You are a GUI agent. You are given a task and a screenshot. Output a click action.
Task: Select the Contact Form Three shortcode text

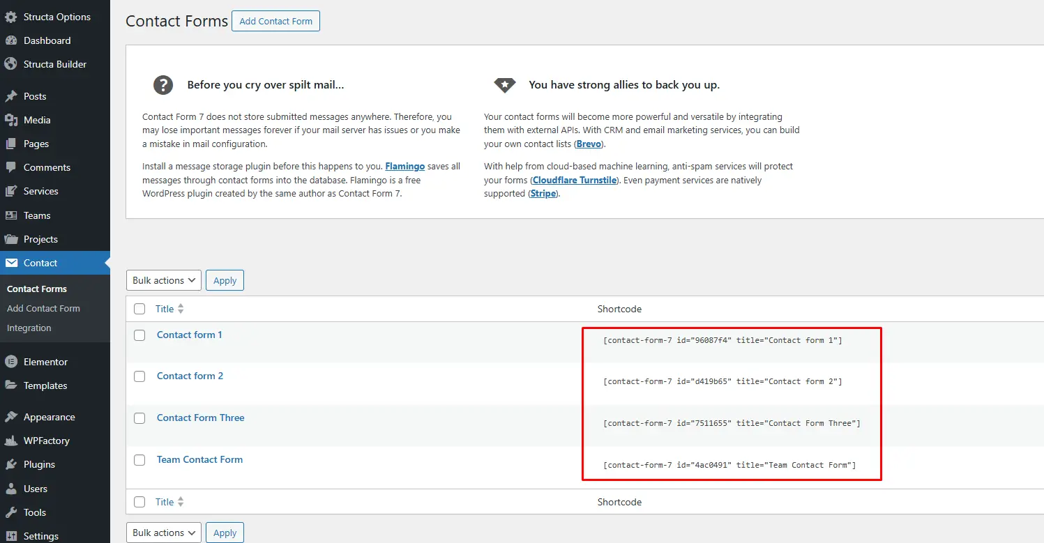pos(732,423)
